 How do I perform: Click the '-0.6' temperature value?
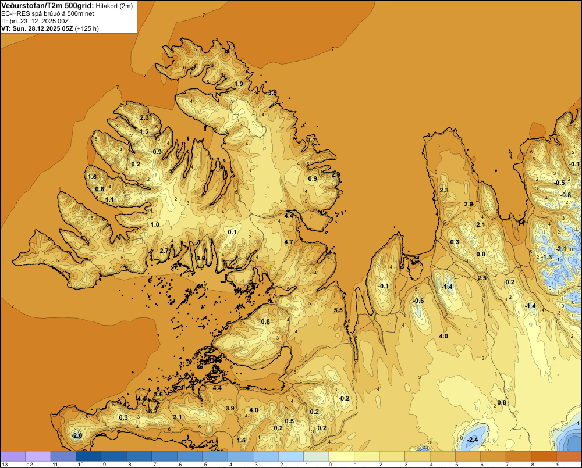coord(418,301)
